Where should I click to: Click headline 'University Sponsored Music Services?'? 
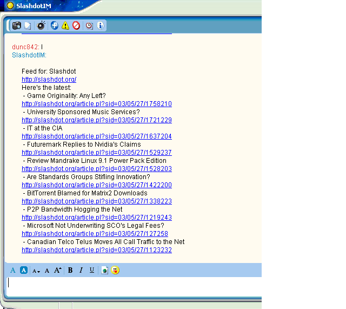83,112
